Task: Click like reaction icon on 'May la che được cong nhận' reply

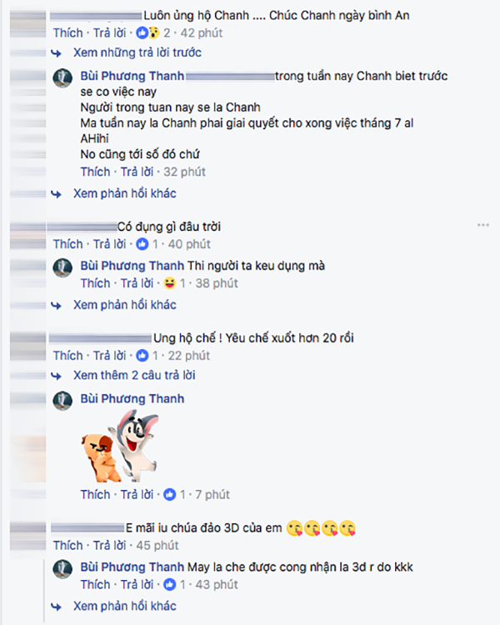Action: point(169,585)
